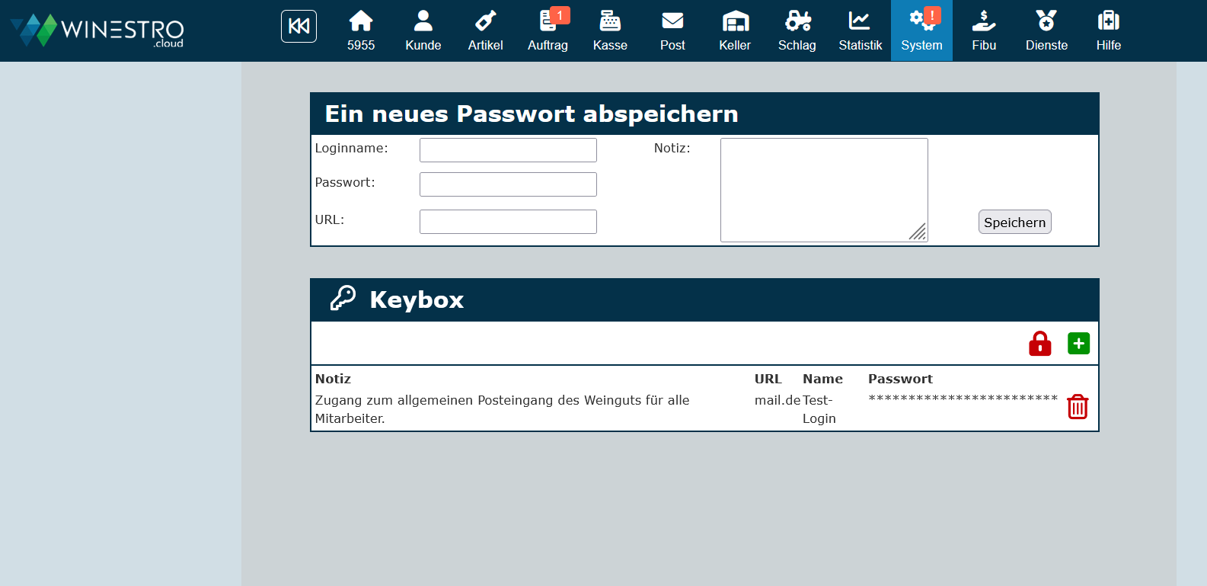
Task: Open the Hilfe help menu
Action: pos(1108,30)
